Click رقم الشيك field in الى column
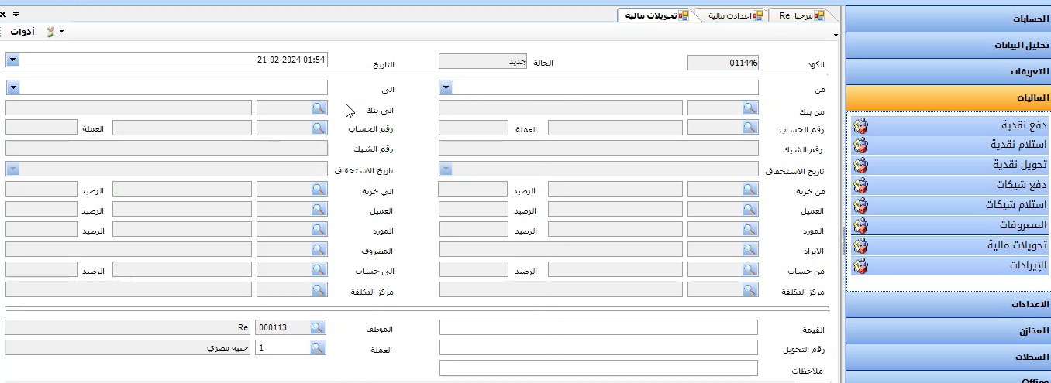Image resolution: width=1051 pixels, height=383 pixels. pyautogui.click(x=167, y=148)
